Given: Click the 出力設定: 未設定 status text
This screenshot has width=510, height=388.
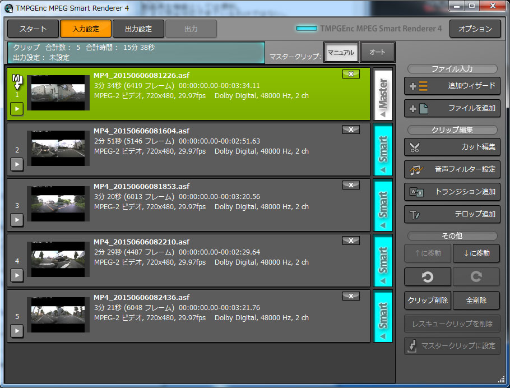Looking at the screenshot, I should point(41,58).
